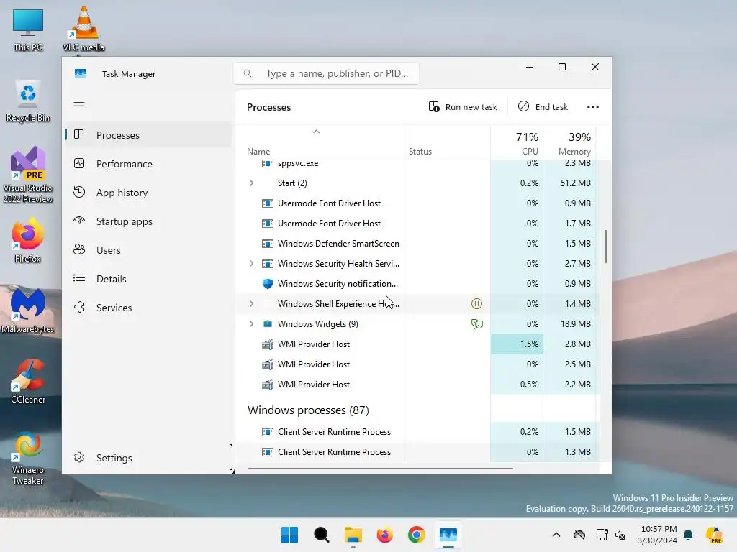This screenshot has width=737, height=552.
Task: Open the Windows Start menu on taskbar
Action: (x=289, y=535)
